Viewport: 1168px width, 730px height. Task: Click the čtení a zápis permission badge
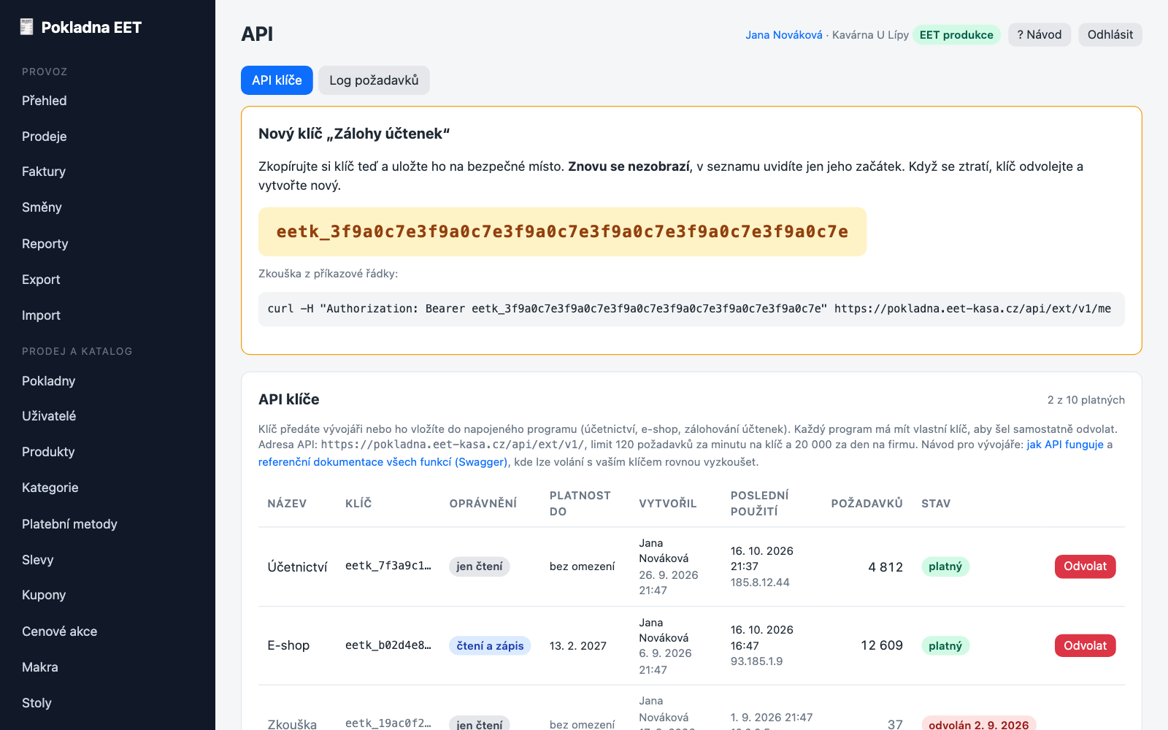pos(490,646)
